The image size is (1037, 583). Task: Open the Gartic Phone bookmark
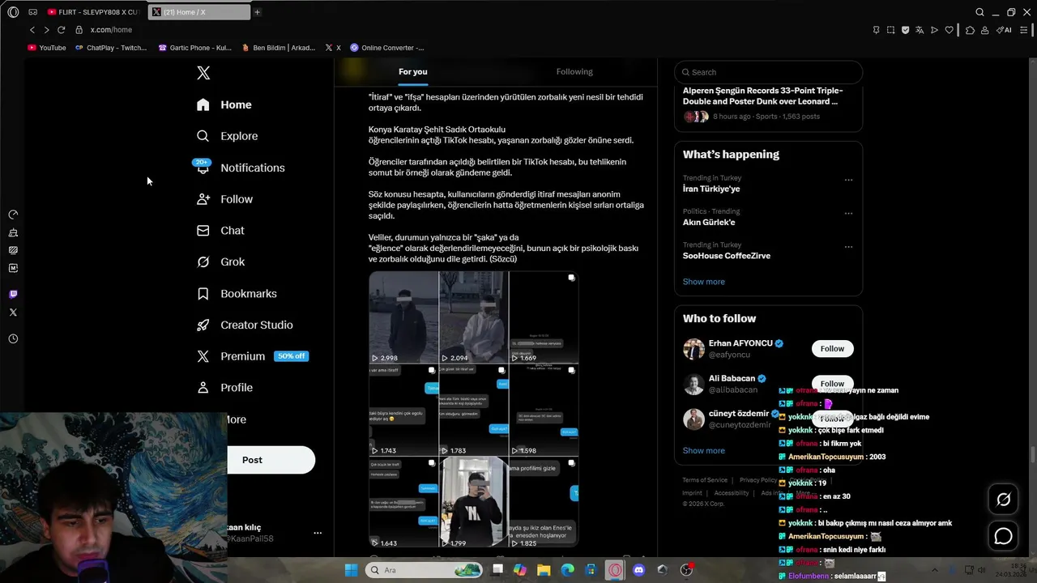195,48
